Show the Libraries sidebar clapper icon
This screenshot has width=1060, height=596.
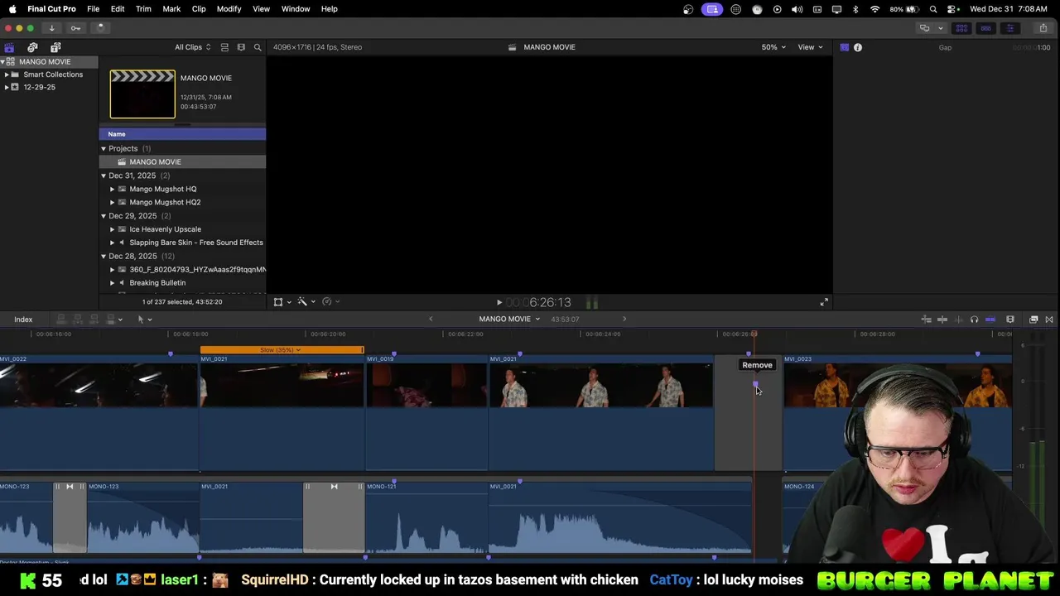pos(9,47)
